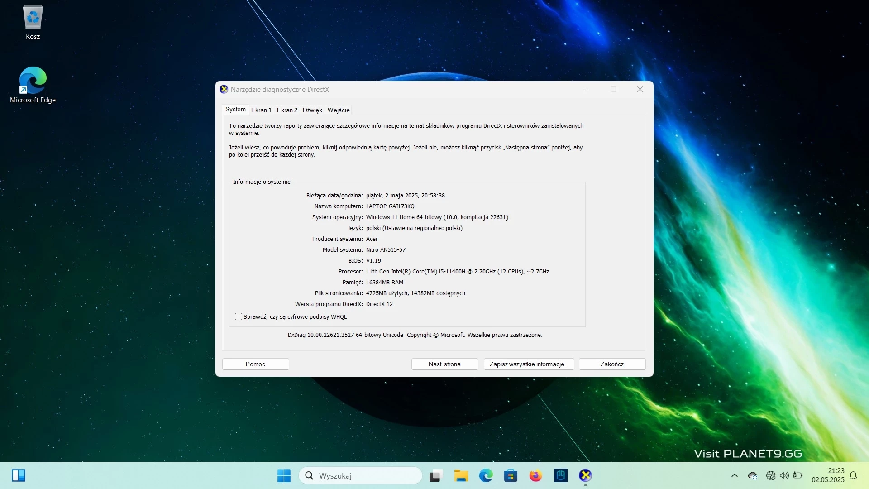Image resolution: width=869 pixels, height=489 pixels.
Task: Enable the WHQL digital signatures checkbox
Action: pyautogui.click(x=239, y=316)
